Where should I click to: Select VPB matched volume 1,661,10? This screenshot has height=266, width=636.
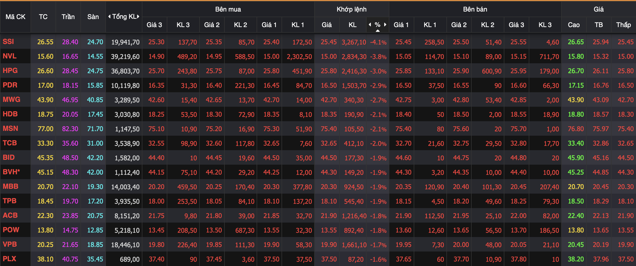pyautogui.click(x=354, y=245)
